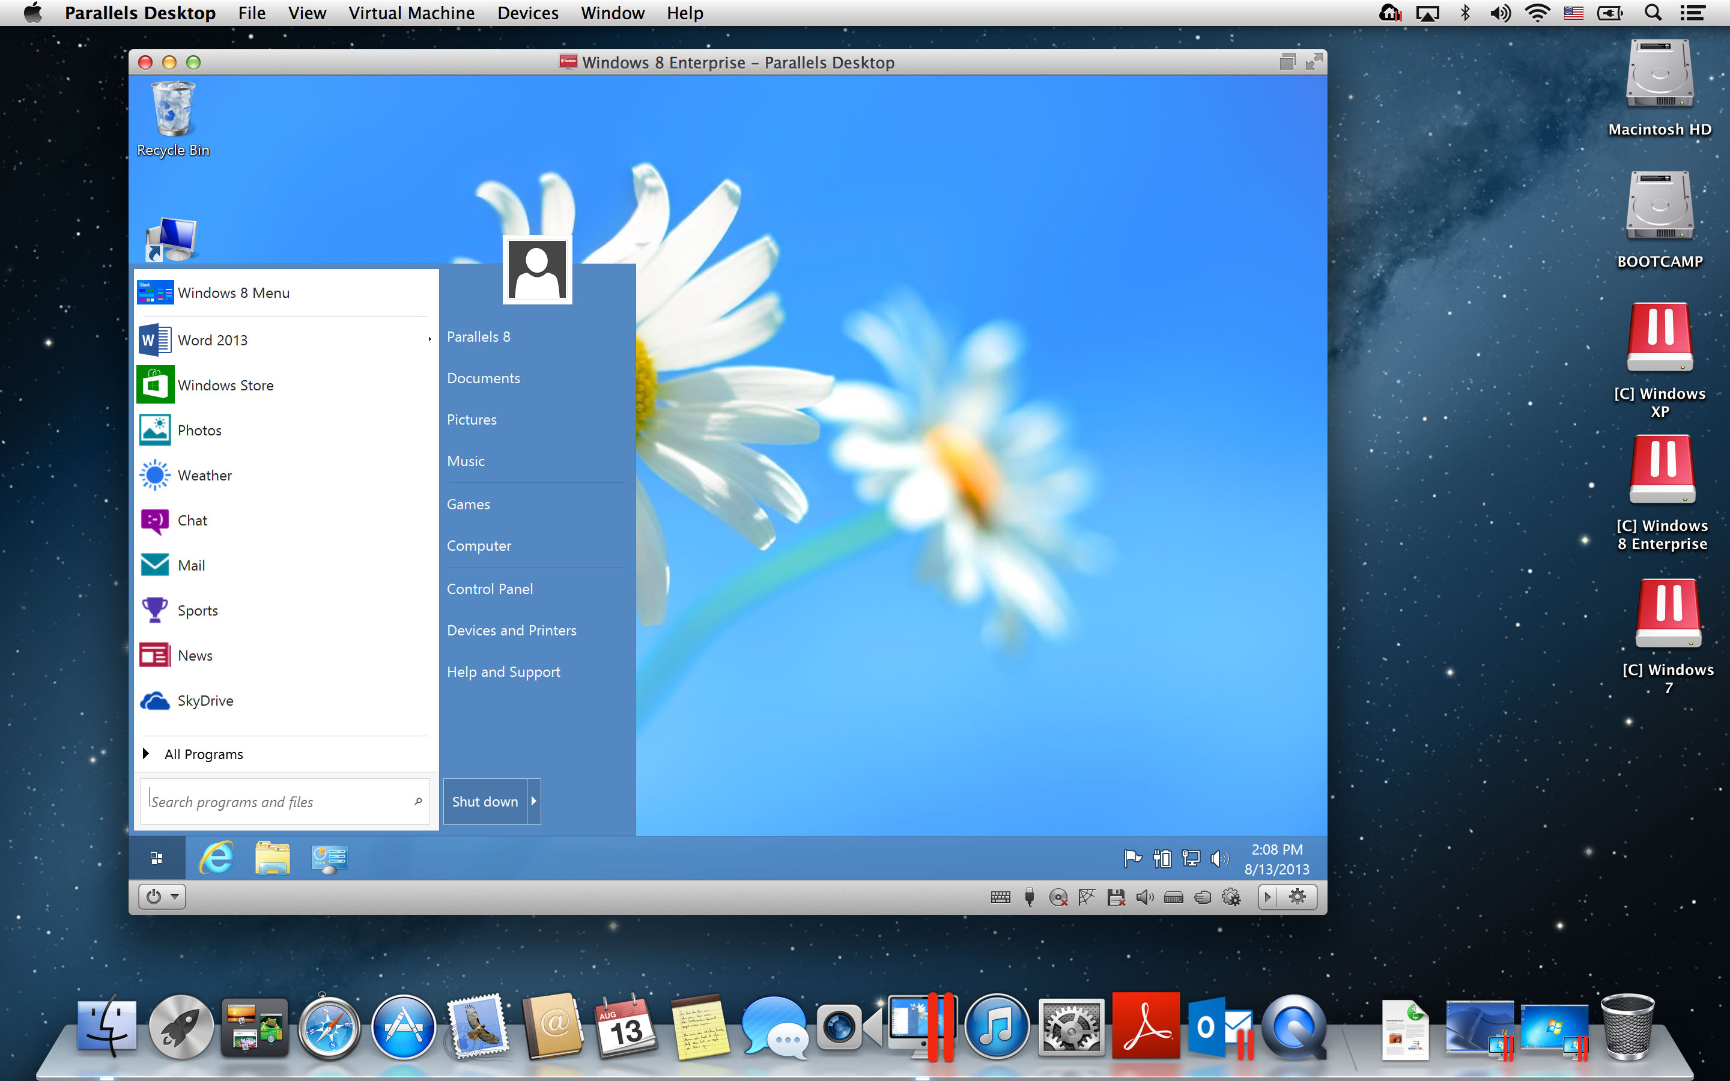The height and width of the screenshot is (1081, 1730).
Task: Expand the Shut down options arrow
Action: tap(533, 801)
